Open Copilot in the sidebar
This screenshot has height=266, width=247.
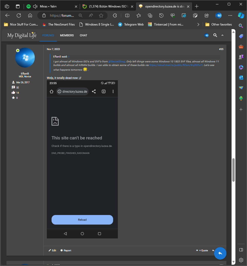241,15
